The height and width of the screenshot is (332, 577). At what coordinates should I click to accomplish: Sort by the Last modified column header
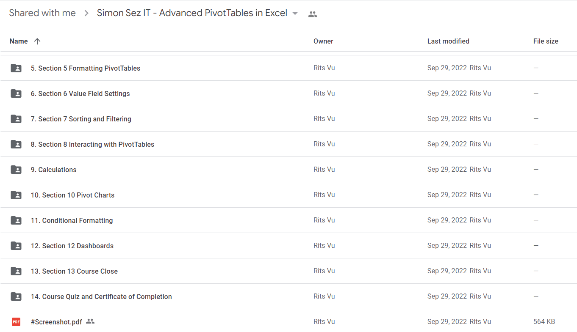[448, 41]
